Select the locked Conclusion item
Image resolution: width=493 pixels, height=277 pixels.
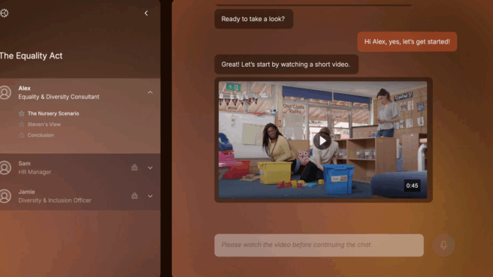[x=41, y=135]
